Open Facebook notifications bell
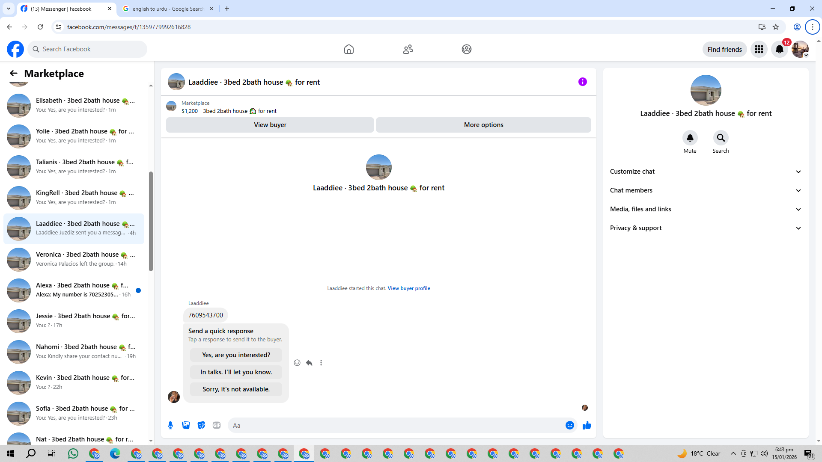The height and width of the screenshot is (462, 822). point(779,49)
